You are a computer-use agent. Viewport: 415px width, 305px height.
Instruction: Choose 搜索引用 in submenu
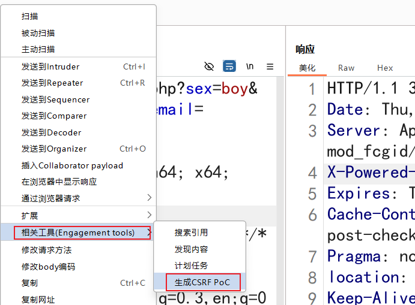click(x=199, y=232)
